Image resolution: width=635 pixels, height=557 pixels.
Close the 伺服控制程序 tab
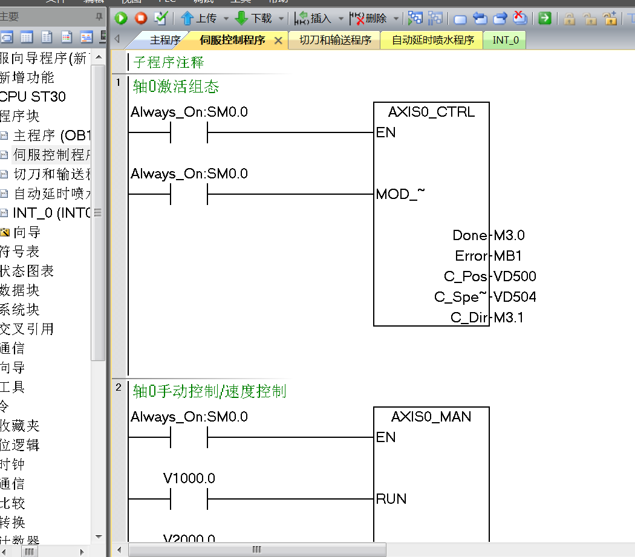[x=278, y=41]
